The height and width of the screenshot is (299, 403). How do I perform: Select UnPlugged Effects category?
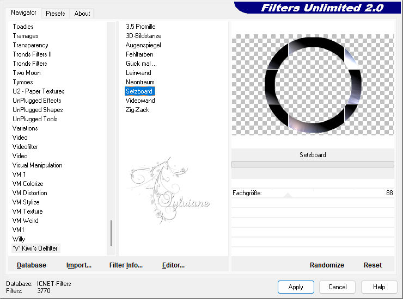tap(36, 101)
